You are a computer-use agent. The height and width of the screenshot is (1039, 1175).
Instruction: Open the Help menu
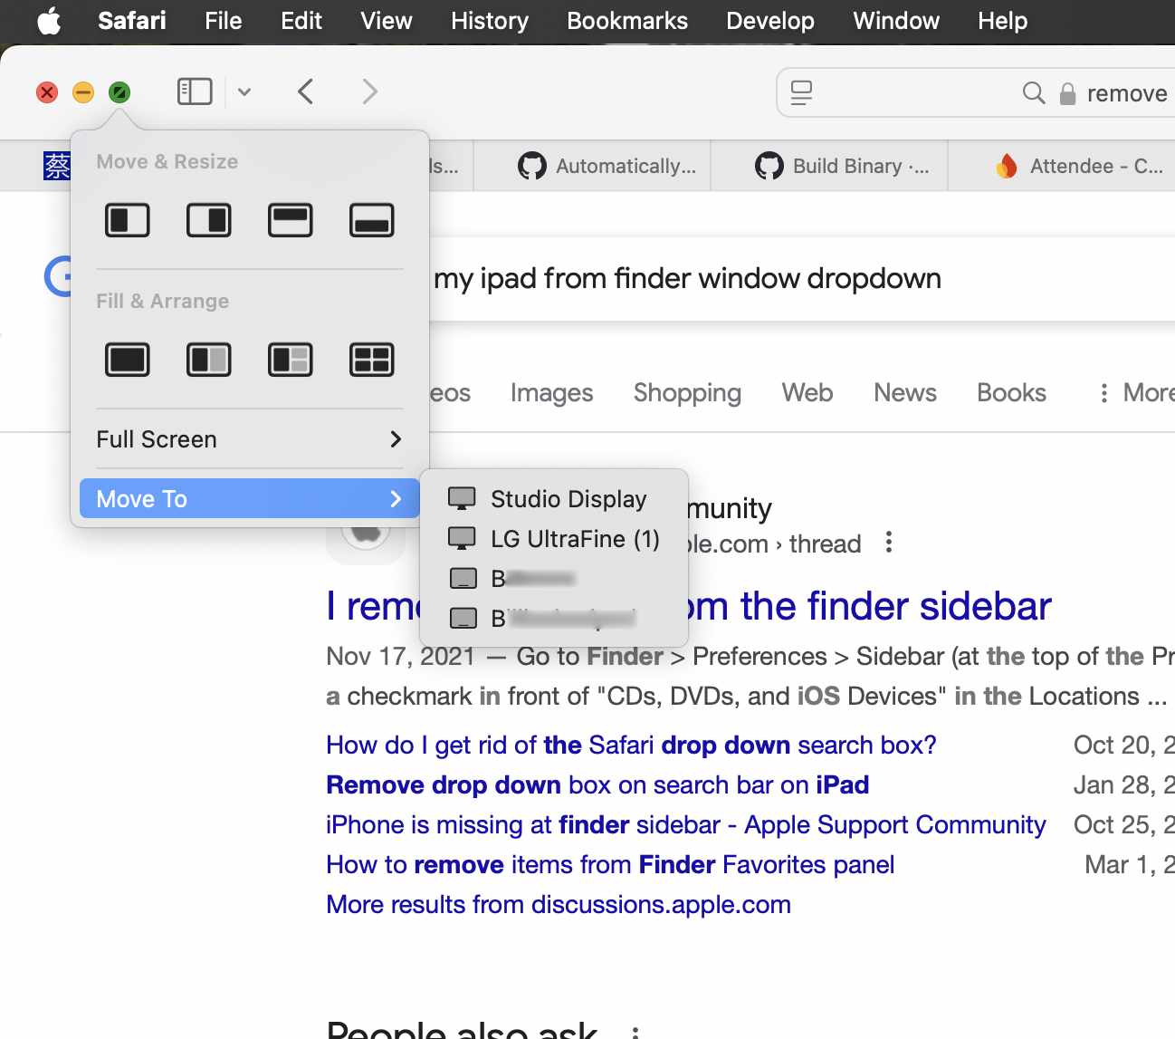(x=1002, y=21)
